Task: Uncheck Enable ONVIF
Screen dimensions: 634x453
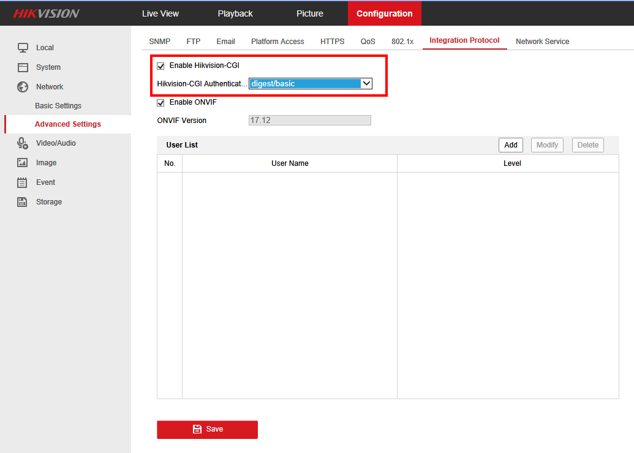Action: [160, 102]
